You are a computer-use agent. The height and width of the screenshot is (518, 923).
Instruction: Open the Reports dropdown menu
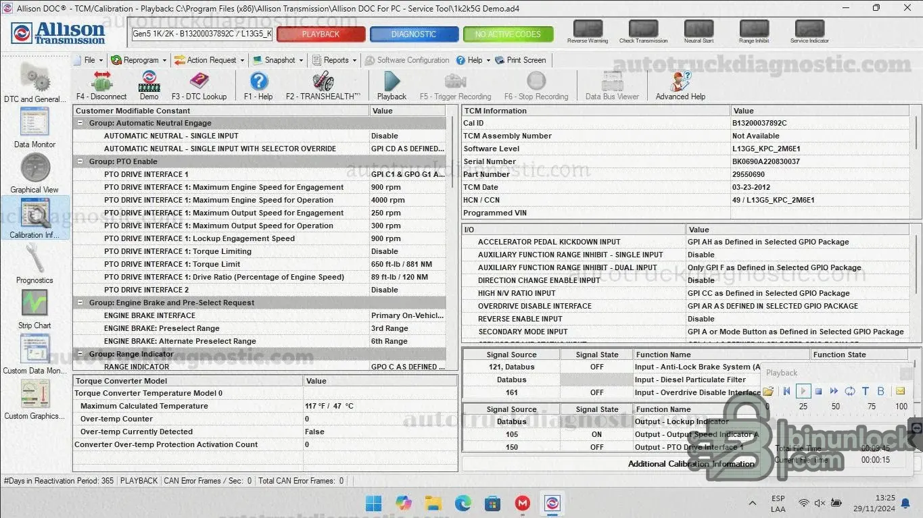click(335, 60)
